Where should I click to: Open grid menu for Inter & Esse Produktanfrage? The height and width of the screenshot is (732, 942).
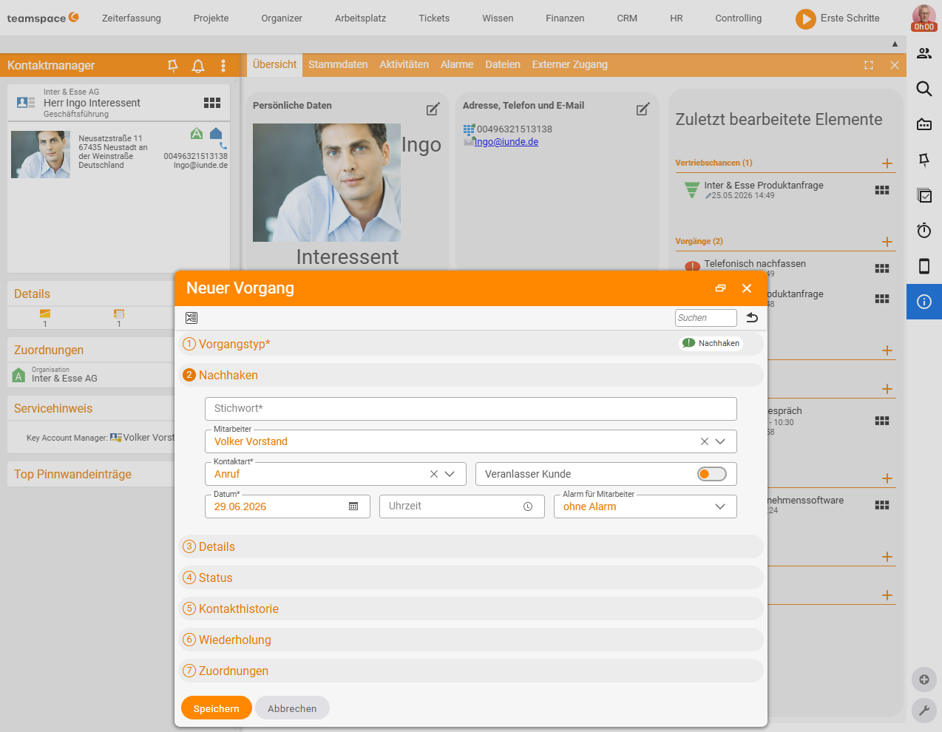[x=882, y=190]
